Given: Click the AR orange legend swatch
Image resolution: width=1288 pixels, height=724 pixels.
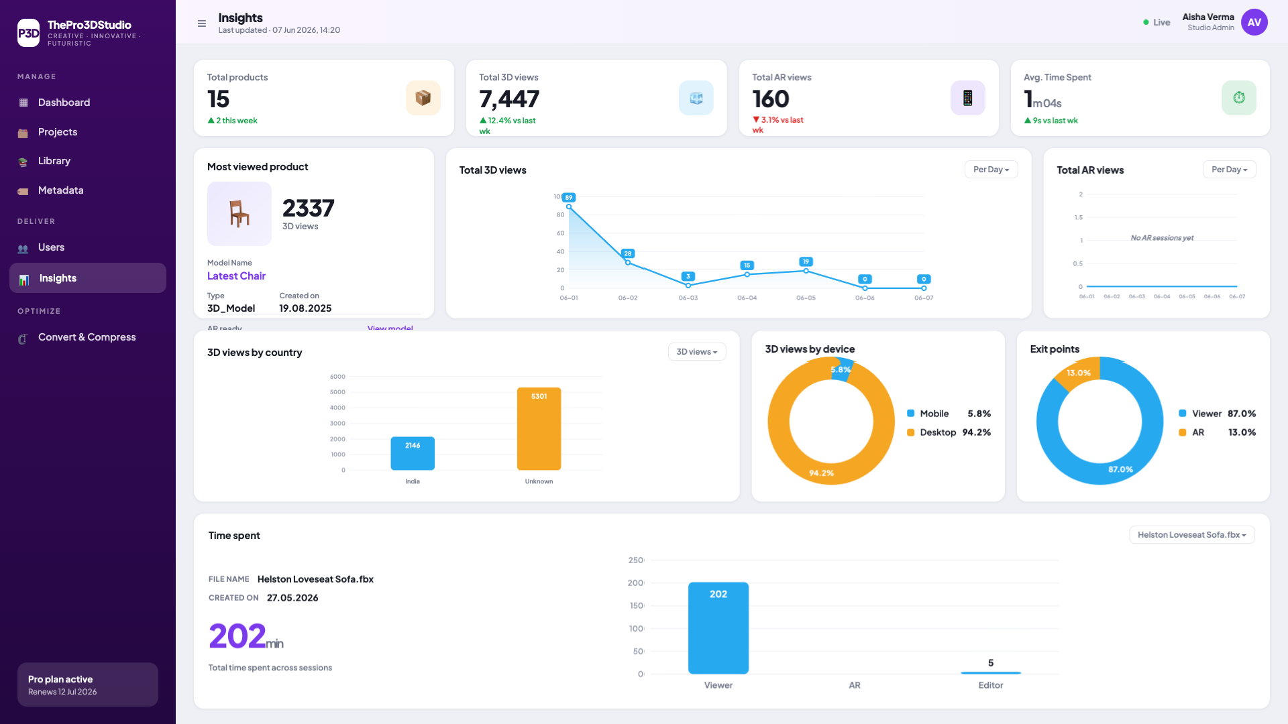Looking at the screenshot, I should point(1183,432).
